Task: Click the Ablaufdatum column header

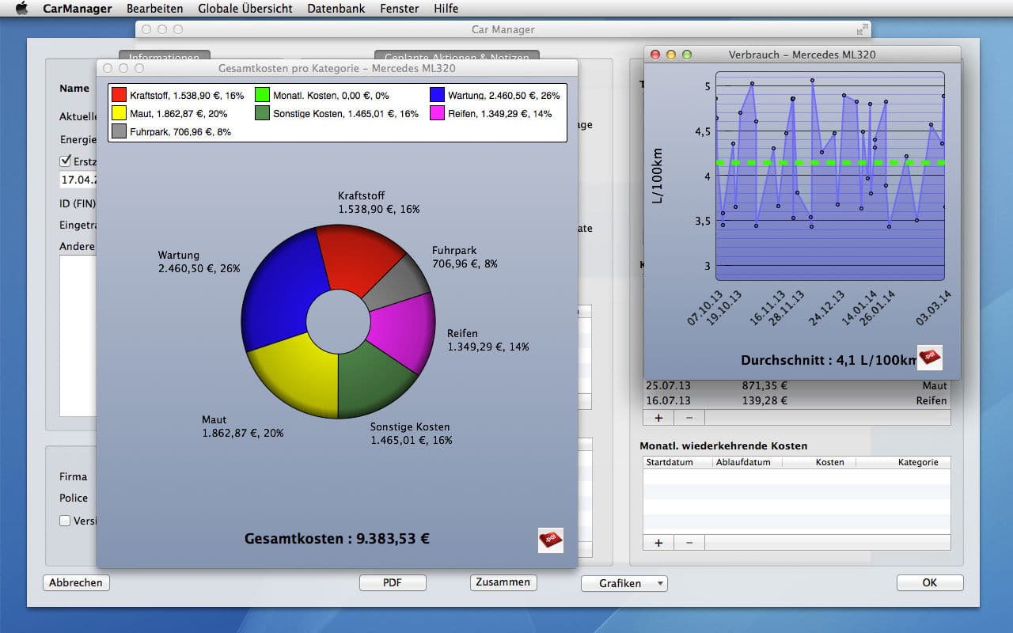Action: (747, 462)
